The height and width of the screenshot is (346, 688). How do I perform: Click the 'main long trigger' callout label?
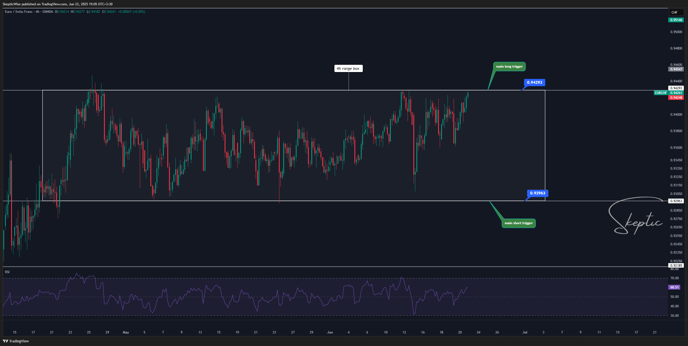509,66
